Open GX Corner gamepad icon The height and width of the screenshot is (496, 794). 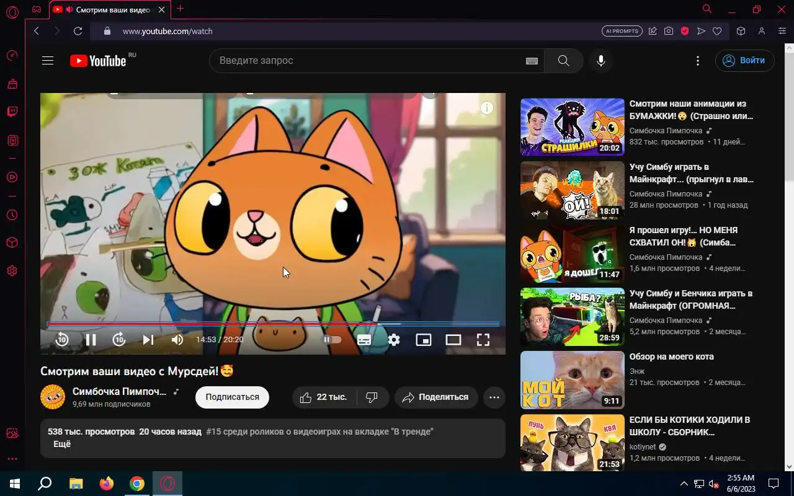tap(37, 9)
